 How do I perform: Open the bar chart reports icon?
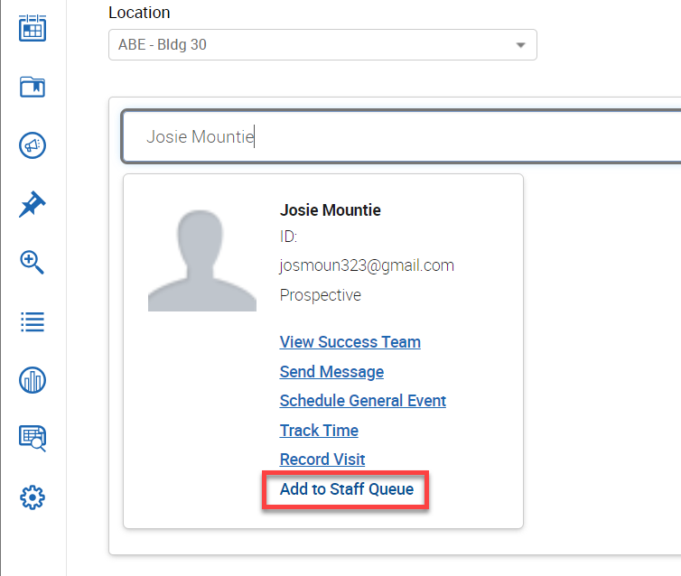33,380
